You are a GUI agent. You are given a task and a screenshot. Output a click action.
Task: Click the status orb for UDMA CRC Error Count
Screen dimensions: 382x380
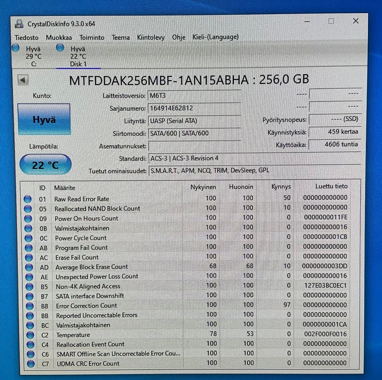[x=31, y=364]
